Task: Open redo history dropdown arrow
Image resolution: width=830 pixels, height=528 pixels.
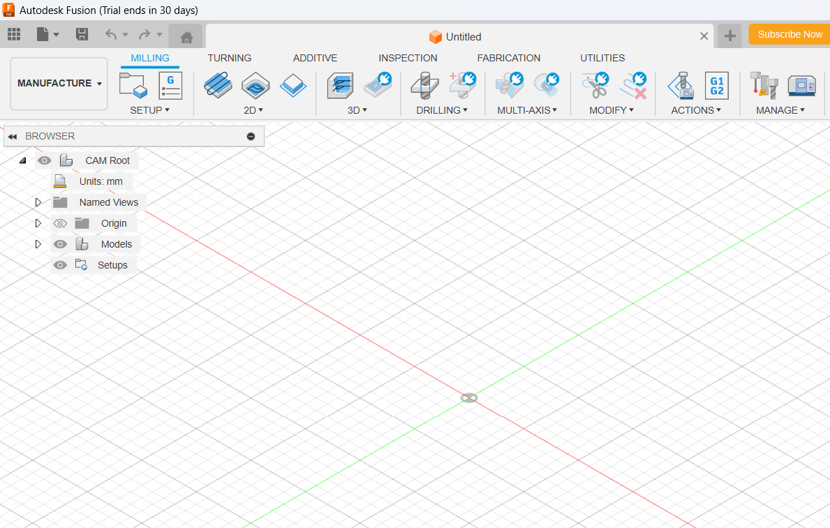Action: point(158,35)
